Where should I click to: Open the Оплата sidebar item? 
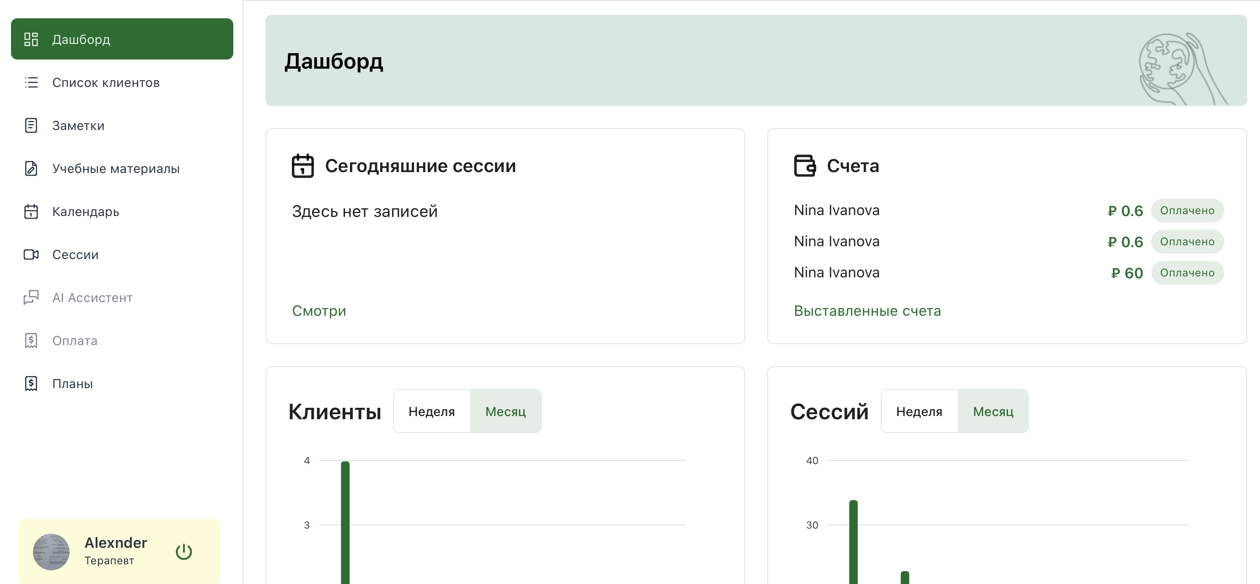pyautogui.click(x=122, y=341)
